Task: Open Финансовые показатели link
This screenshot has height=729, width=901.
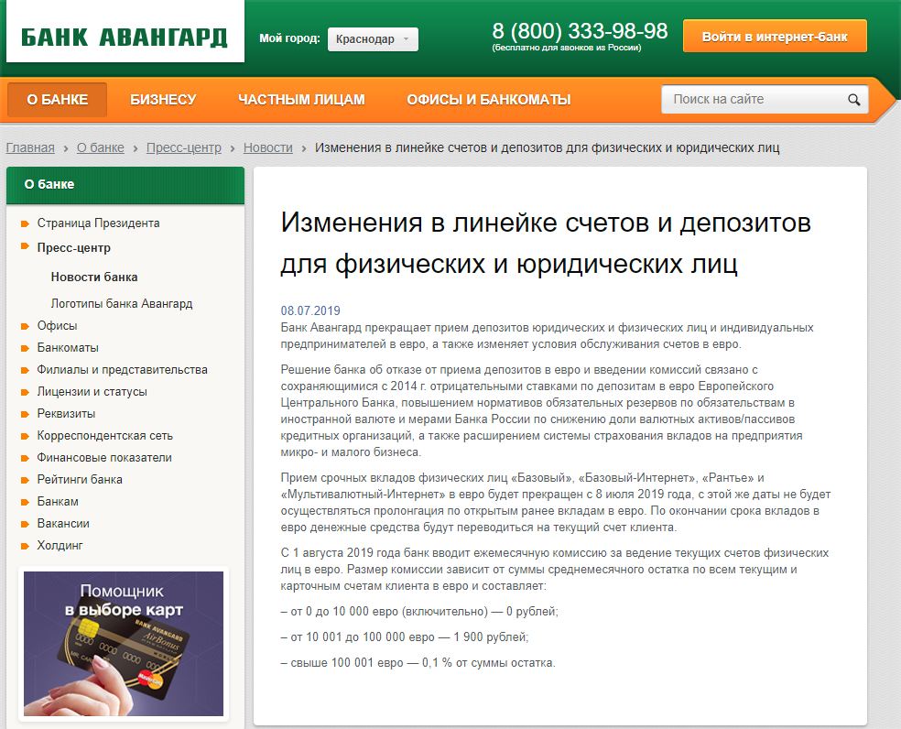Action: (104, 458)
